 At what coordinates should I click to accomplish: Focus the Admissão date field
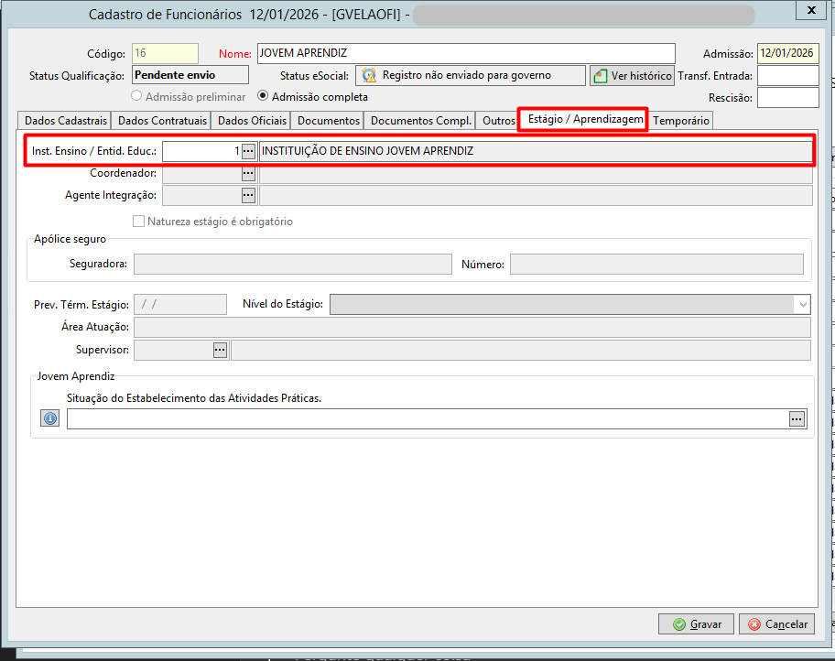(787, 53)
